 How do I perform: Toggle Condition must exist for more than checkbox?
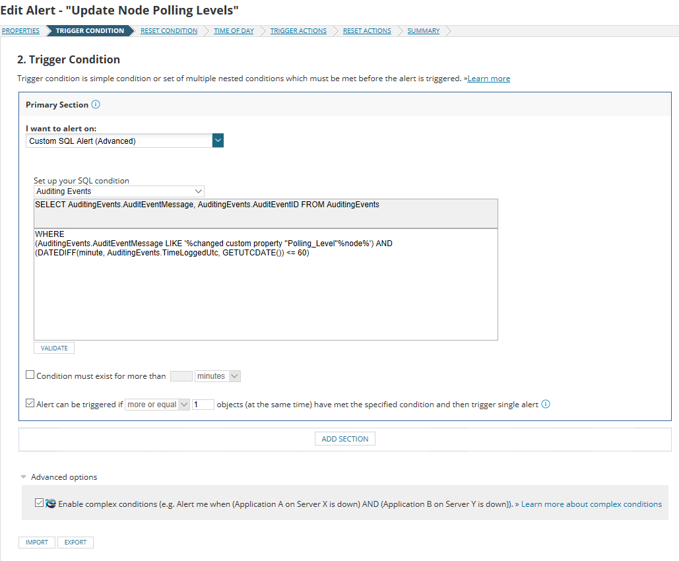point(30,375)
